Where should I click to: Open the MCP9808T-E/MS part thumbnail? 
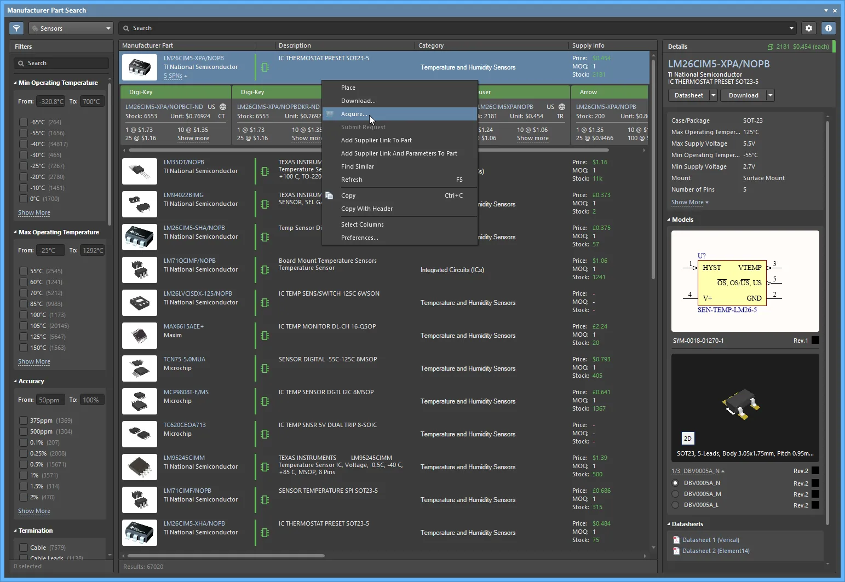[140, 401]
